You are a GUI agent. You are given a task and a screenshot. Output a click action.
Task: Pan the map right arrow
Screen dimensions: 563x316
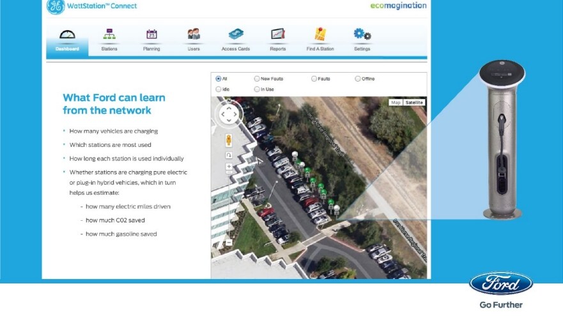tap(235, 114)
